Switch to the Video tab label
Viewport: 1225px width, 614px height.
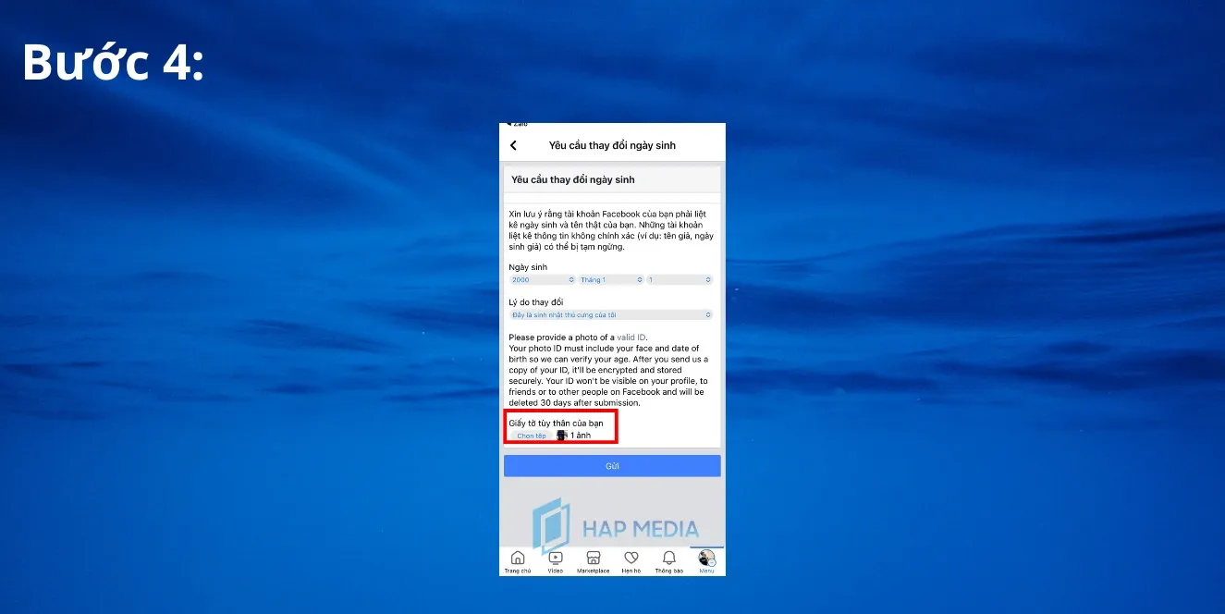coord(556,570)
